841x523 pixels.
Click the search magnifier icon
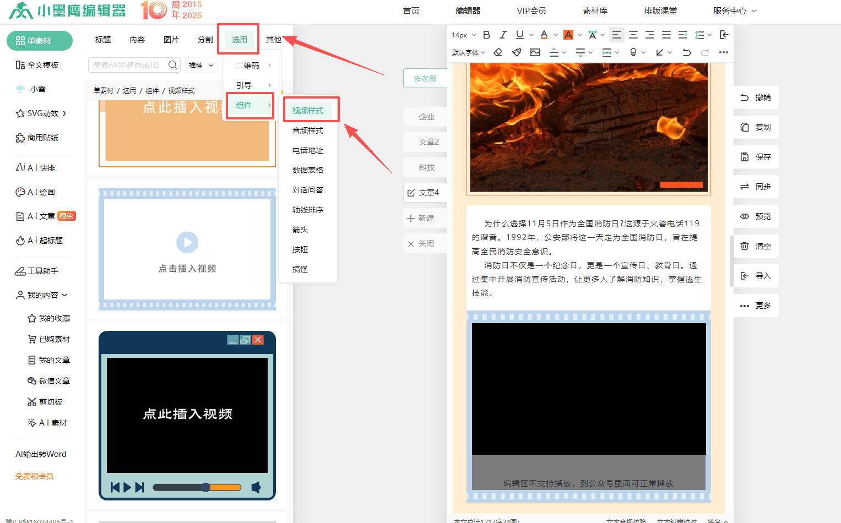tap(173, 65)
